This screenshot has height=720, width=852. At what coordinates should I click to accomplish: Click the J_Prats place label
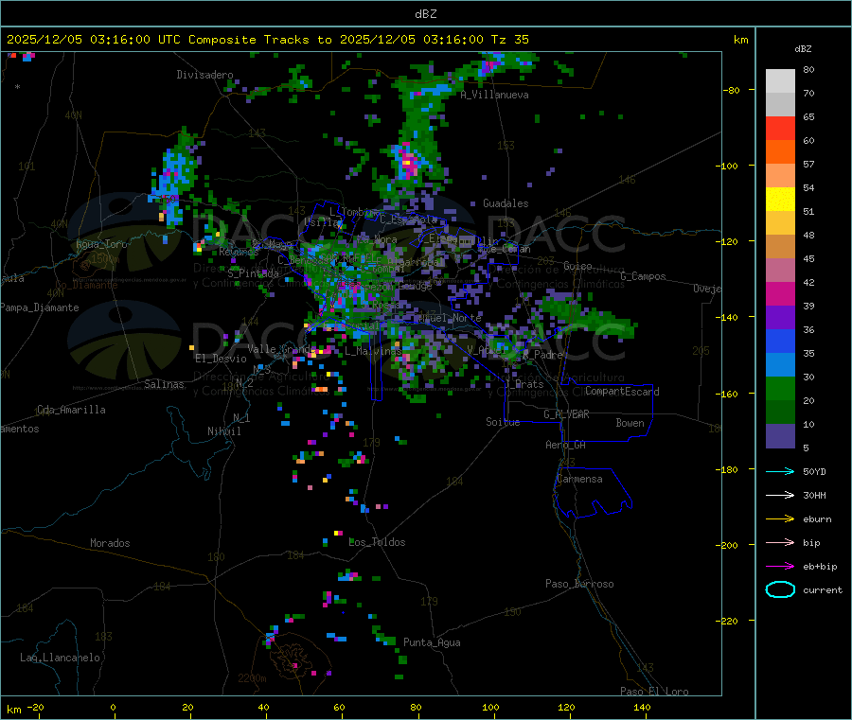click(x=524, y=384)
